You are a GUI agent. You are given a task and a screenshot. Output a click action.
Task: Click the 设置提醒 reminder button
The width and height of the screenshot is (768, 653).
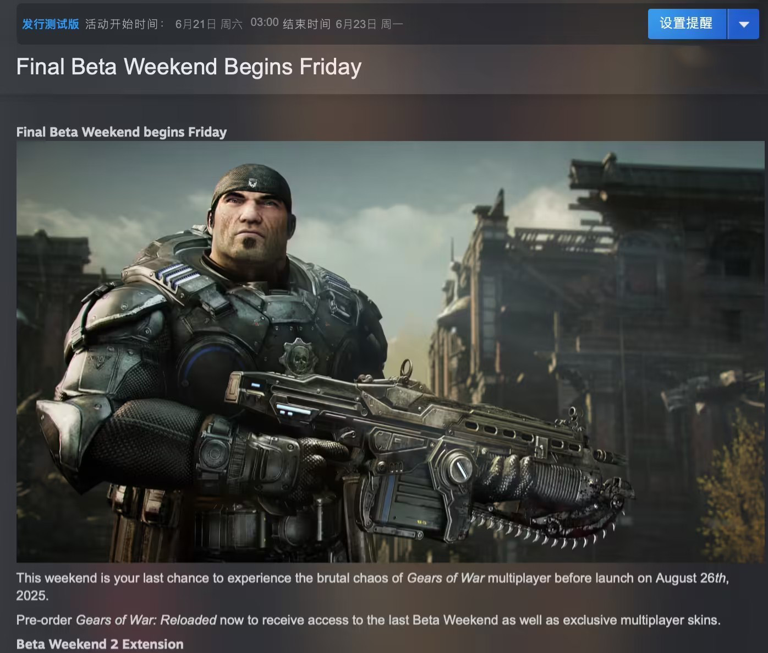[x=687, y=24]
